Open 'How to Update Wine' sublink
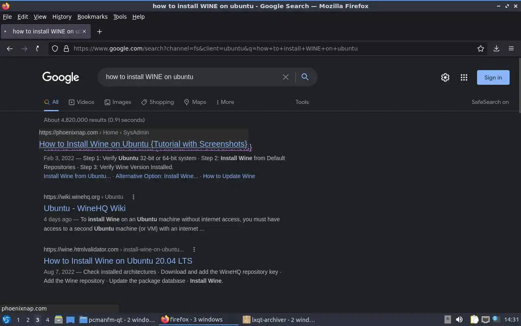 coord(229,176)
